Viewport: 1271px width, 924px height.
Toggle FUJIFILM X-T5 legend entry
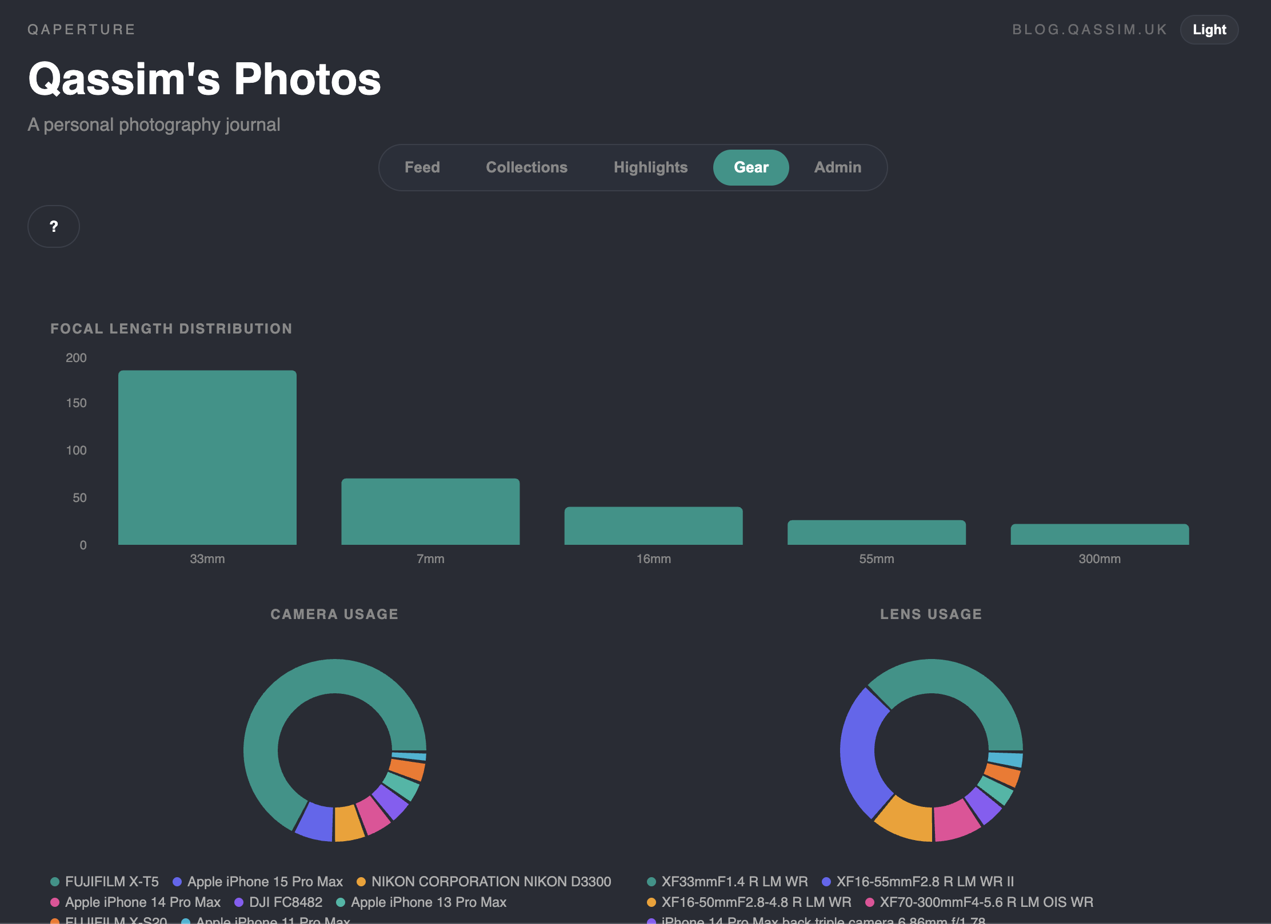(111, 881)
